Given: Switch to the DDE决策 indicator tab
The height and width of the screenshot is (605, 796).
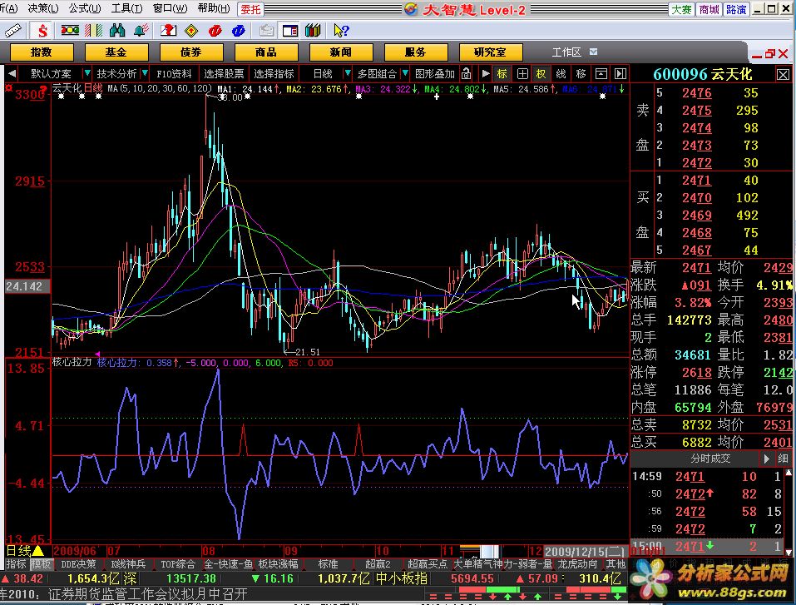Looking at the screenshot, I should click(78, 564).
